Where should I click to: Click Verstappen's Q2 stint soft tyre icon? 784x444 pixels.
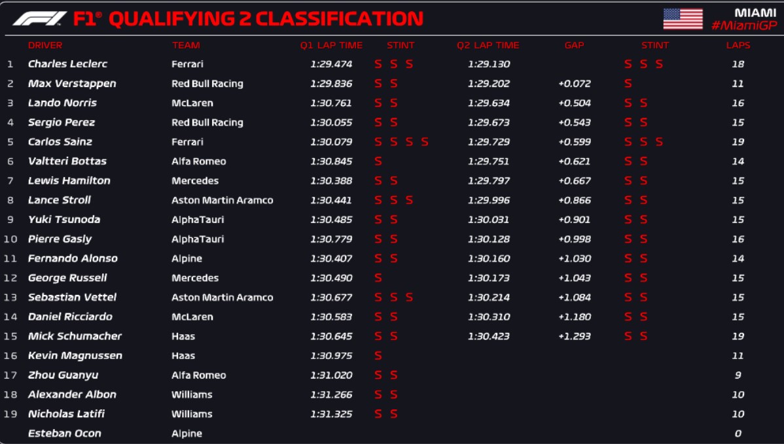pyautogui.click(x=628, y=84)
